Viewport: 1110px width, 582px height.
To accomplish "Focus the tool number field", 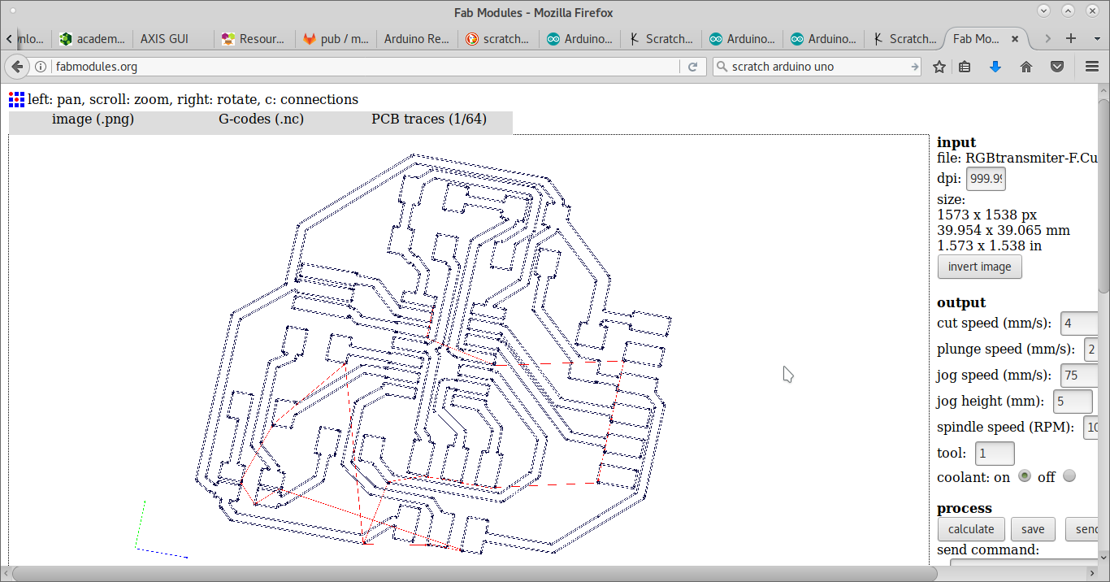I will [995, 454].
